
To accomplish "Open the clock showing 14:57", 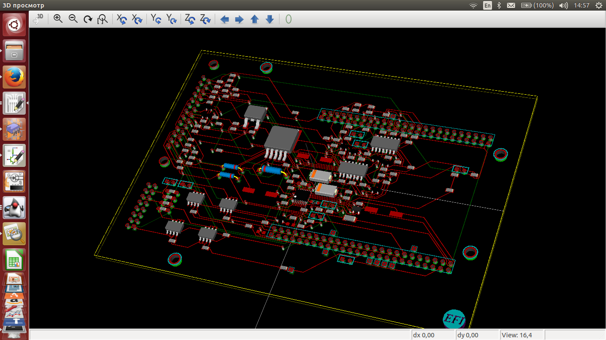I will click(x=582, y=5).
